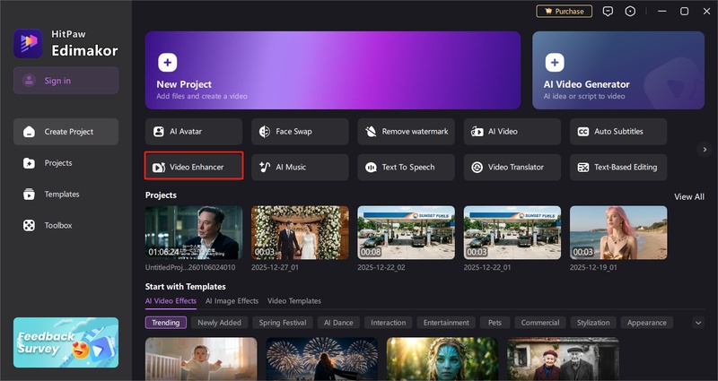Open project 2025-12-22_02 thumbnail
Image resolution: width=718 pixels, height=381 pixels.
point(407,233)
